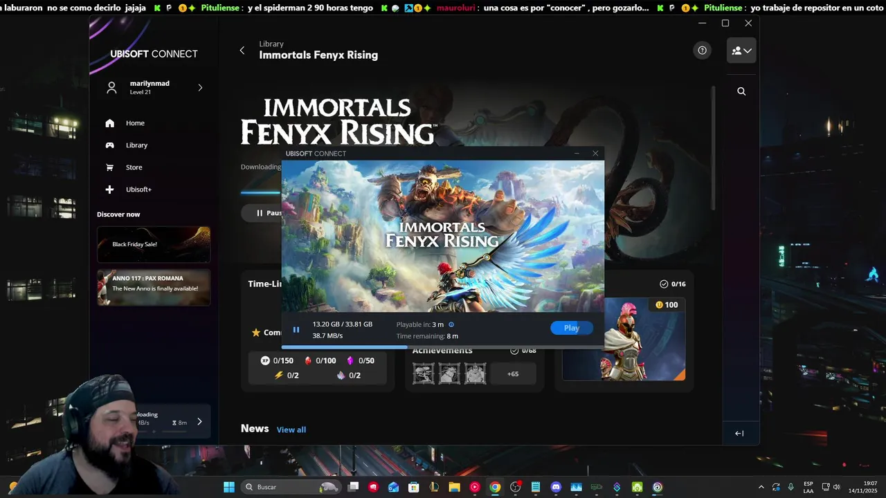Collapse the right panel arrow icon
Viewport: 886px width, 498px height.
click(739, 434)
